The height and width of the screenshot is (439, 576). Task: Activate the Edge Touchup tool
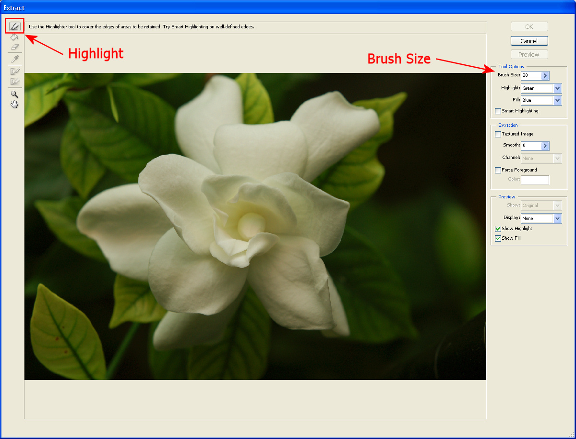click(x=14, y=82)
